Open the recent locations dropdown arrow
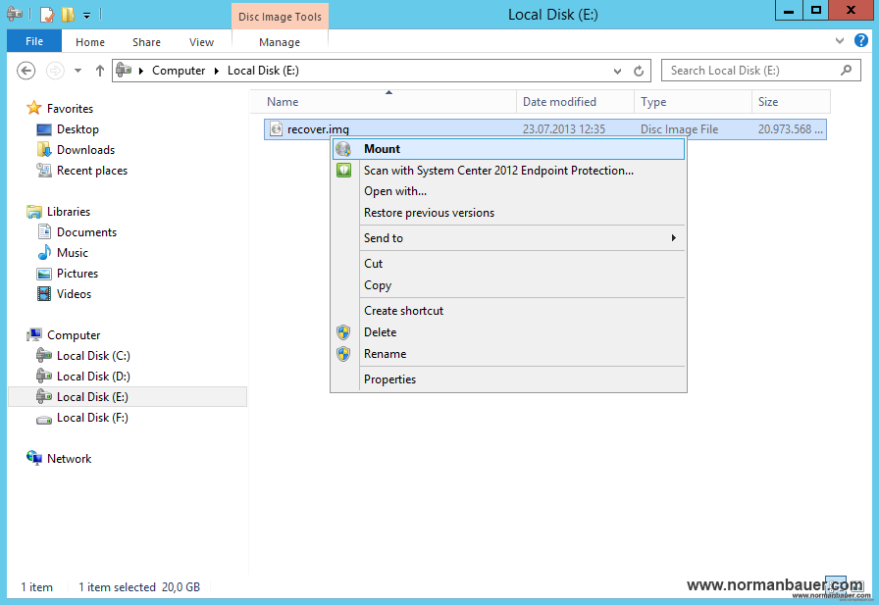This screenshot has width=879, height=605. tap(78, 71)
